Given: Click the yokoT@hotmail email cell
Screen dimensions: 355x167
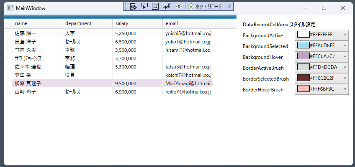Looking at the screenshot, I should tap(188, 42).
